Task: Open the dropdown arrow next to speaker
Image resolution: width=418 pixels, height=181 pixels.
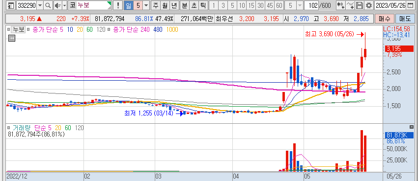Action: pyautogui.click(x=64, y=5)
